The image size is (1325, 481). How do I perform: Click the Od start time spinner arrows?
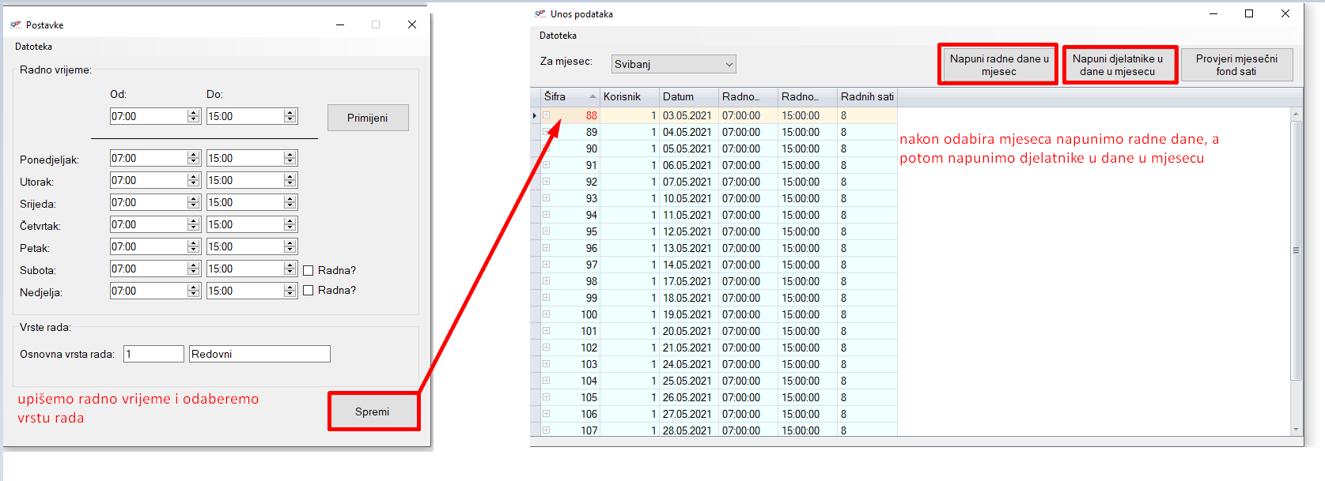click(x=194, y=116)
